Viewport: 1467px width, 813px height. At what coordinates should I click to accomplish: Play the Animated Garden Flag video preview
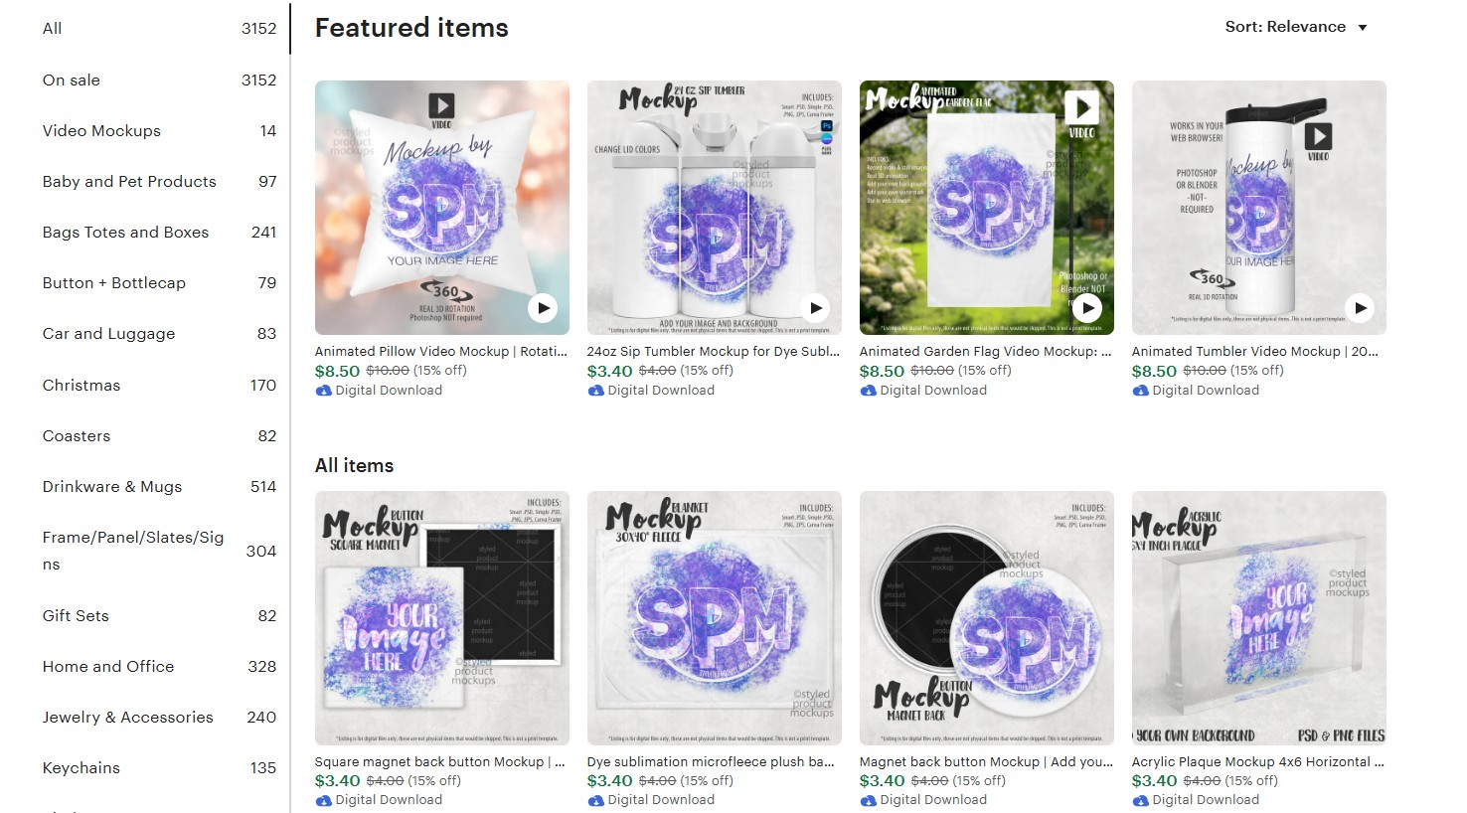click(x=1087, y=308)
